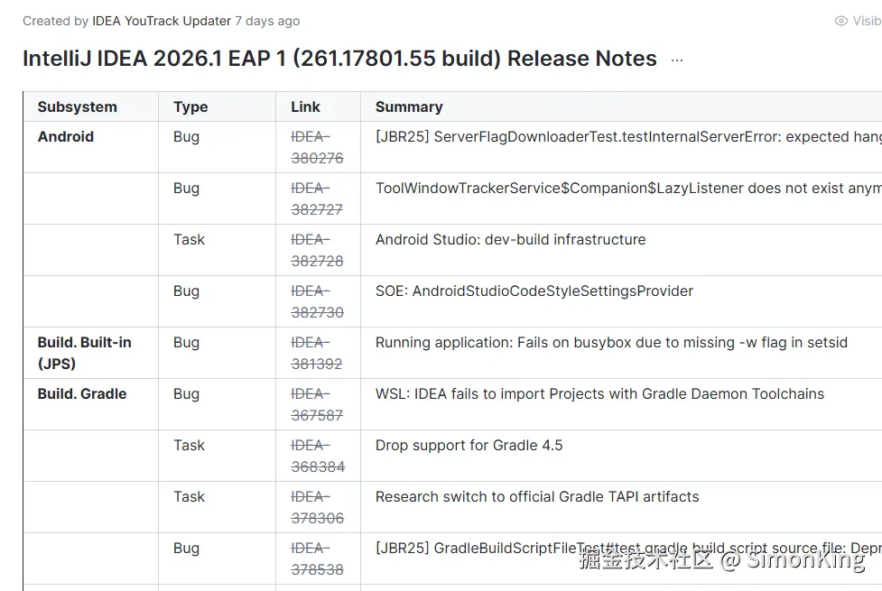882x591 pixels.
Task: Click the Subsystem column header
Action: tap(78, 106)
